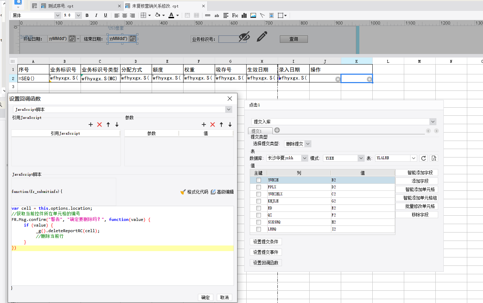Refresh the table list icon
Screen dimensions: 483x303
(423, 158)
